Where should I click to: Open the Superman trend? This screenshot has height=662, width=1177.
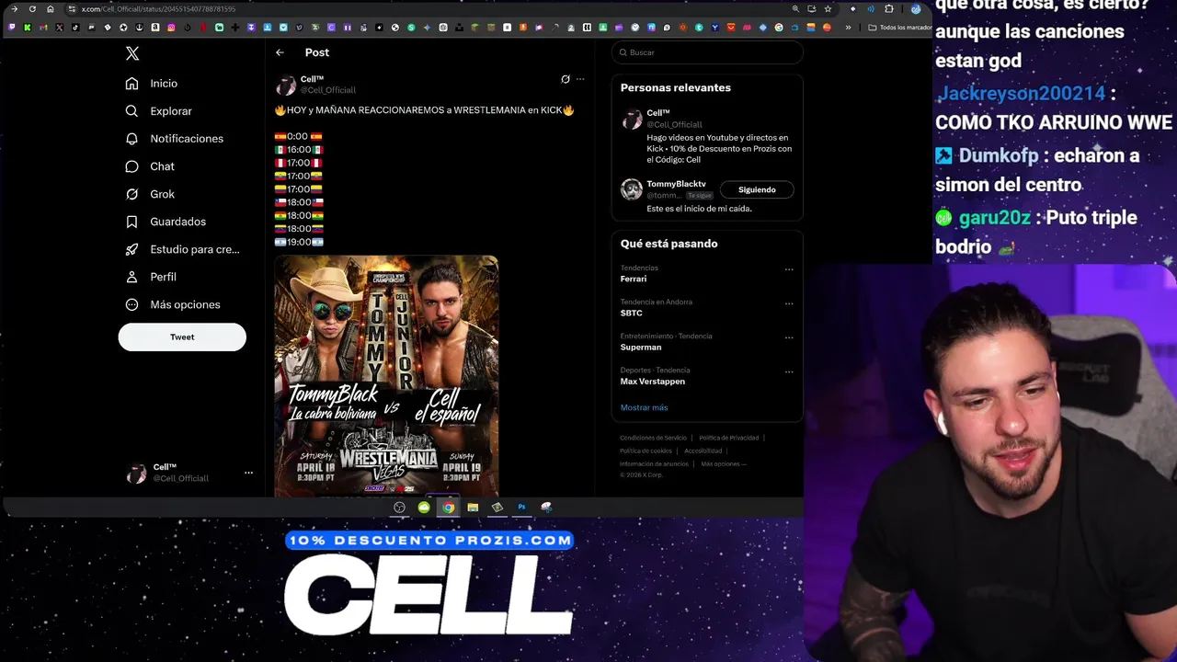click(x=641, y=348)
